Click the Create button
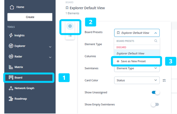This screenshot has height=114, width=177. point(30,17)
